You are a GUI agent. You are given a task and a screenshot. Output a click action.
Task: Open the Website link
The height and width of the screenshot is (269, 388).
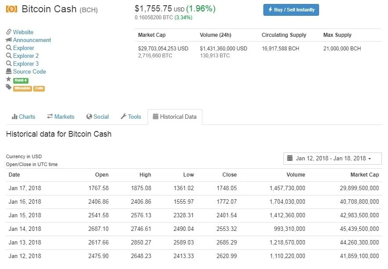(x=23, y=32)
